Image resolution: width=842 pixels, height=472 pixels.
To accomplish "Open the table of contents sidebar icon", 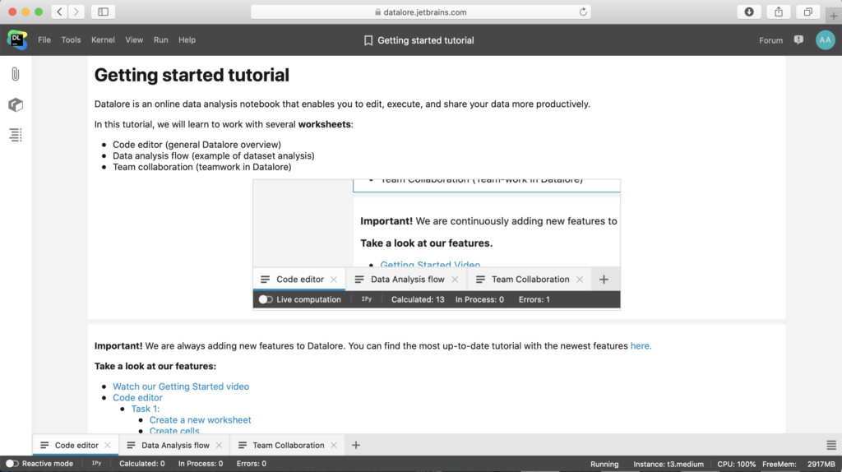I will [x=16, y=135].
